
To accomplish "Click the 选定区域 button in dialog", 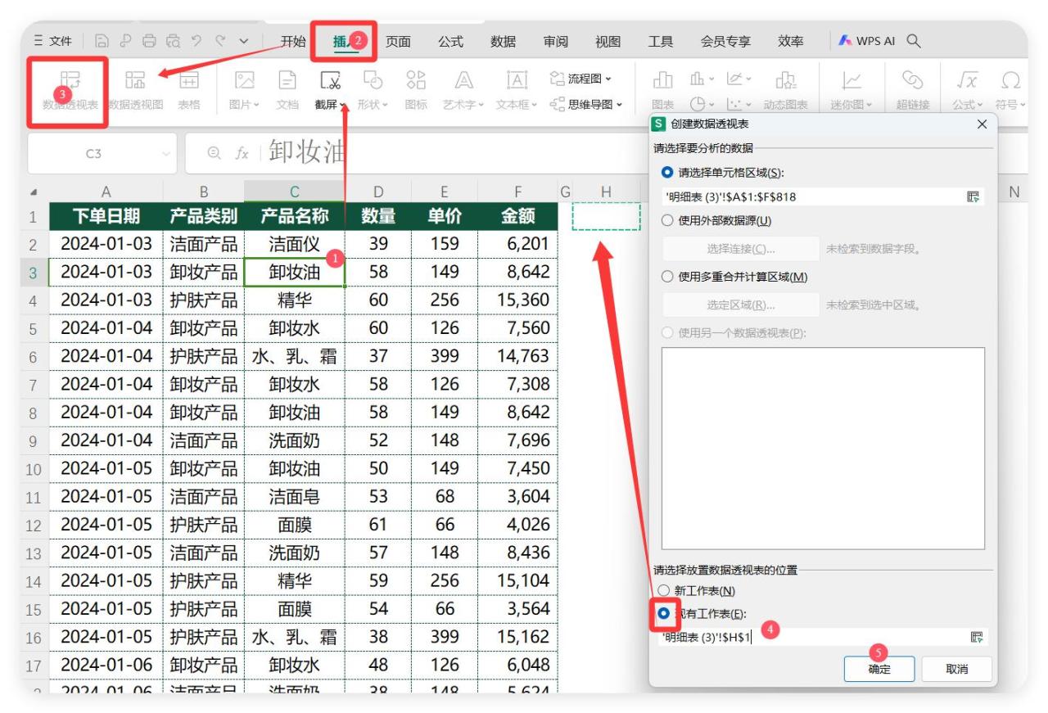I will tap(740, 305).
